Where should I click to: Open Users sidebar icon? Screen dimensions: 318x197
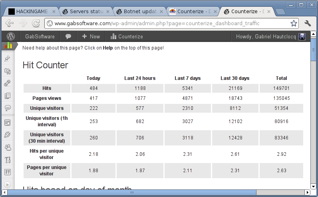pos(7,147)
